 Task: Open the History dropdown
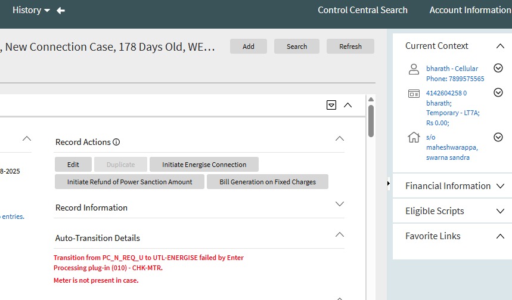pyautogui.click(x=31, y=10)
